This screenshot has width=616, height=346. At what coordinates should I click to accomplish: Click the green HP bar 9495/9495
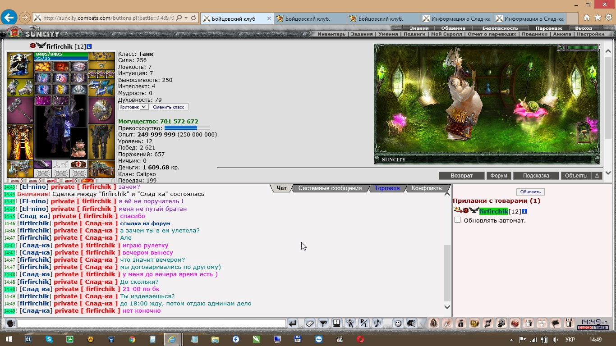tap(61, 54)
